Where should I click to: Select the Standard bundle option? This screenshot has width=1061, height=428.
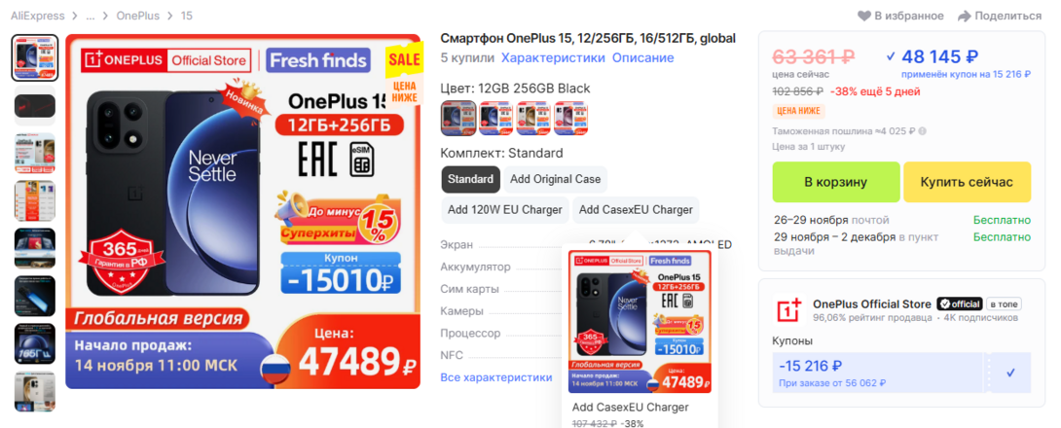click(x=470, y=179)
